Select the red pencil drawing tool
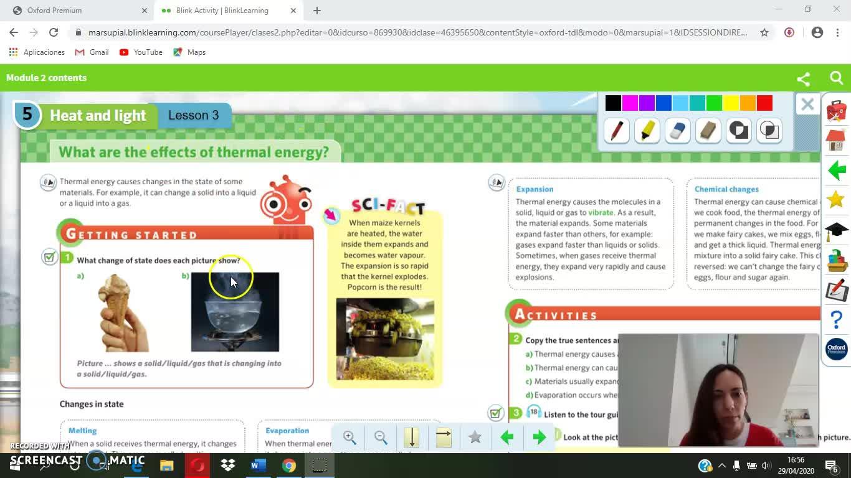The height and width of the screenshot is (478, 851). [x=616, y=131]
